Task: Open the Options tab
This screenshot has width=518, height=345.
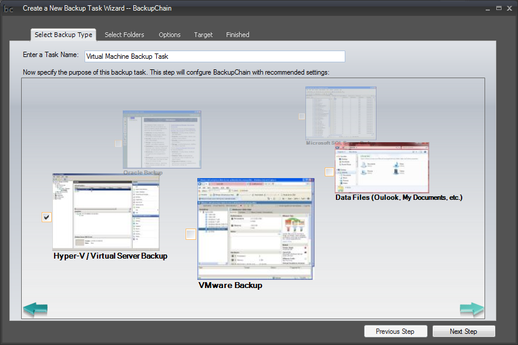Action: coord(170,35)
